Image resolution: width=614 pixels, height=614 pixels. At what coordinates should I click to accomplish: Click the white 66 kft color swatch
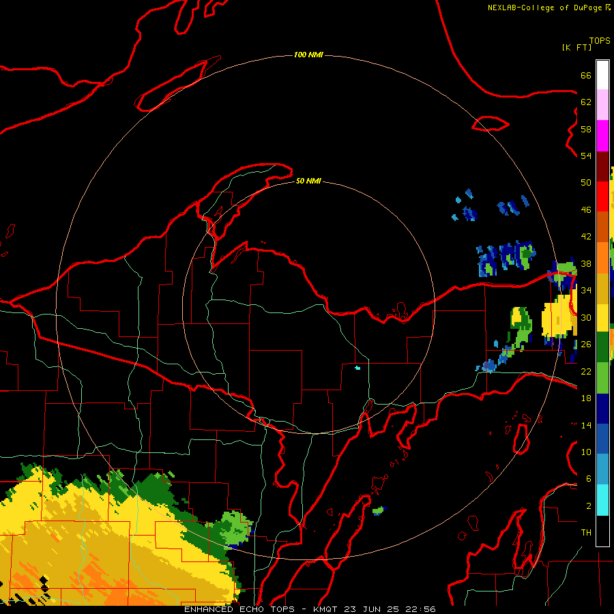click(602, 75)
